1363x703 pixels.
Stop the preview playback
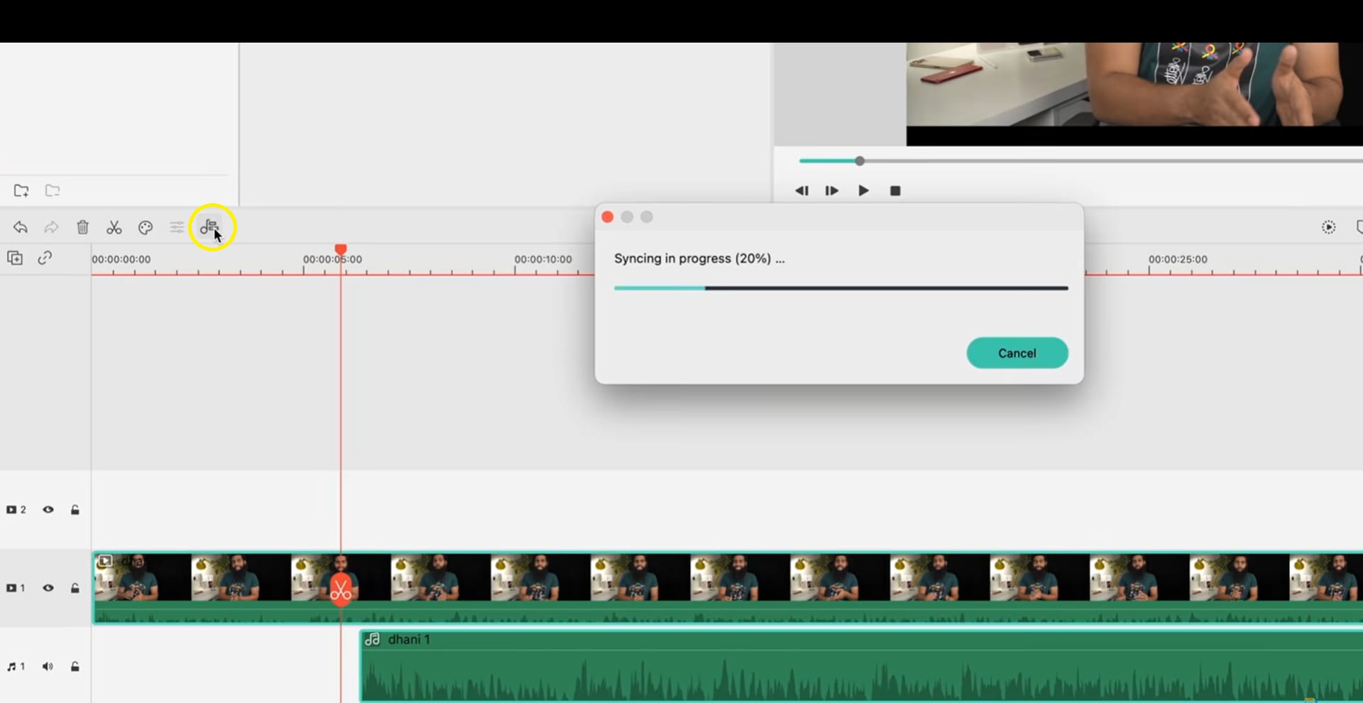tap(895, 190)
